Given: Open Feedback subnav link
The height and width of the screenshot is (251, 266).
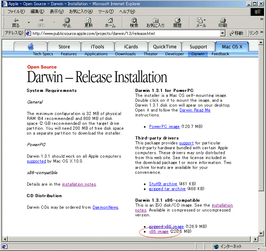Looking at the screenshot, I should 220,54.
